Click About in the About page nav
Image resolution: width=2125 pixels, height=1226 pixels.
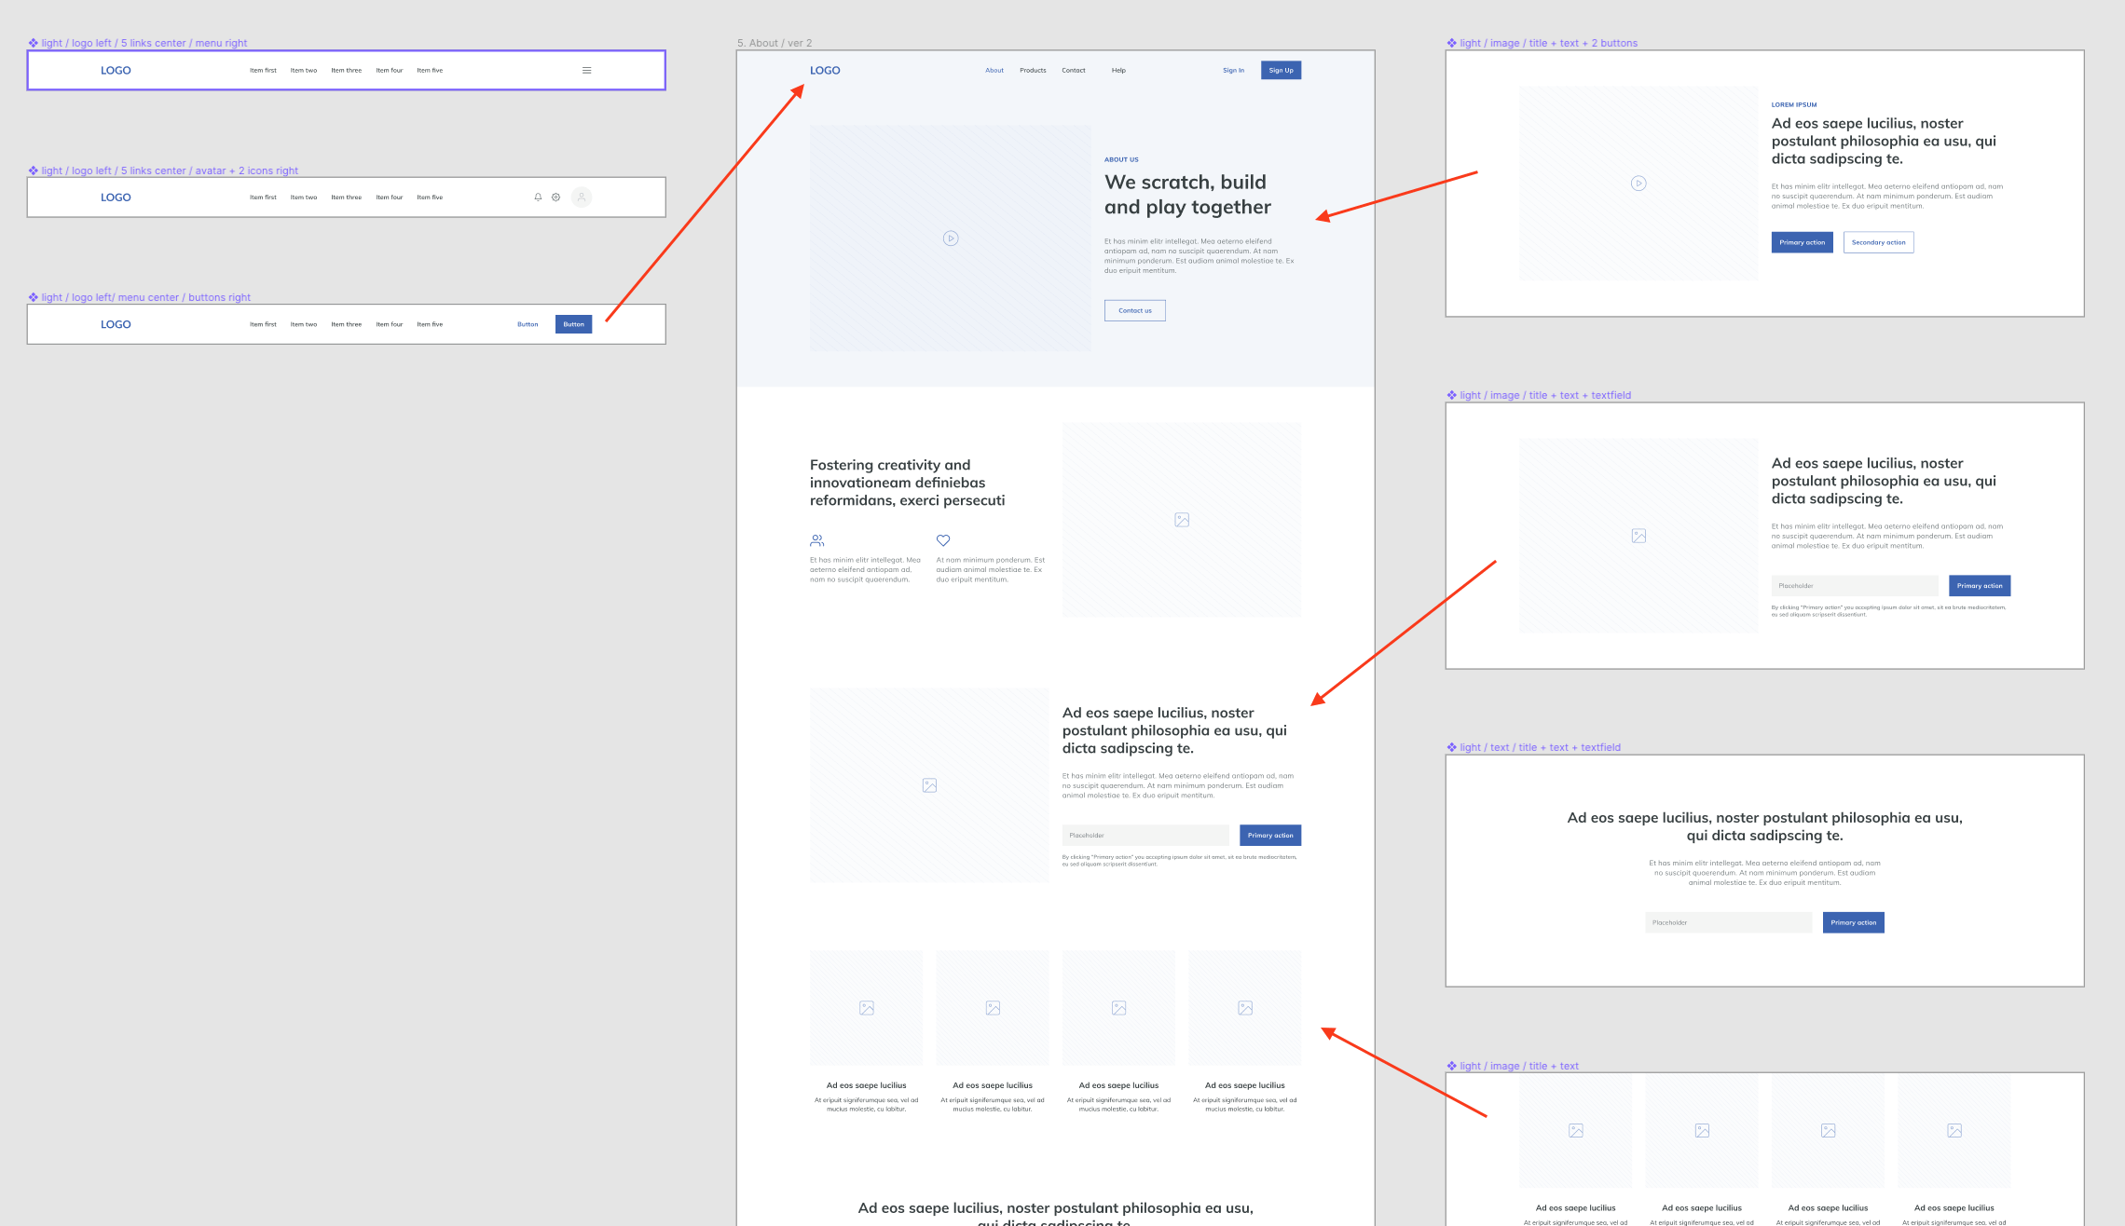[994, 70]
